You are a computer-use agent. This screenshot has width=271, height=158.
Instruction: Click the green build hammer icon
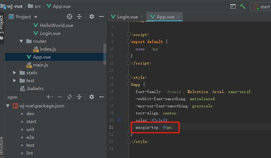[x=243, y=7]
